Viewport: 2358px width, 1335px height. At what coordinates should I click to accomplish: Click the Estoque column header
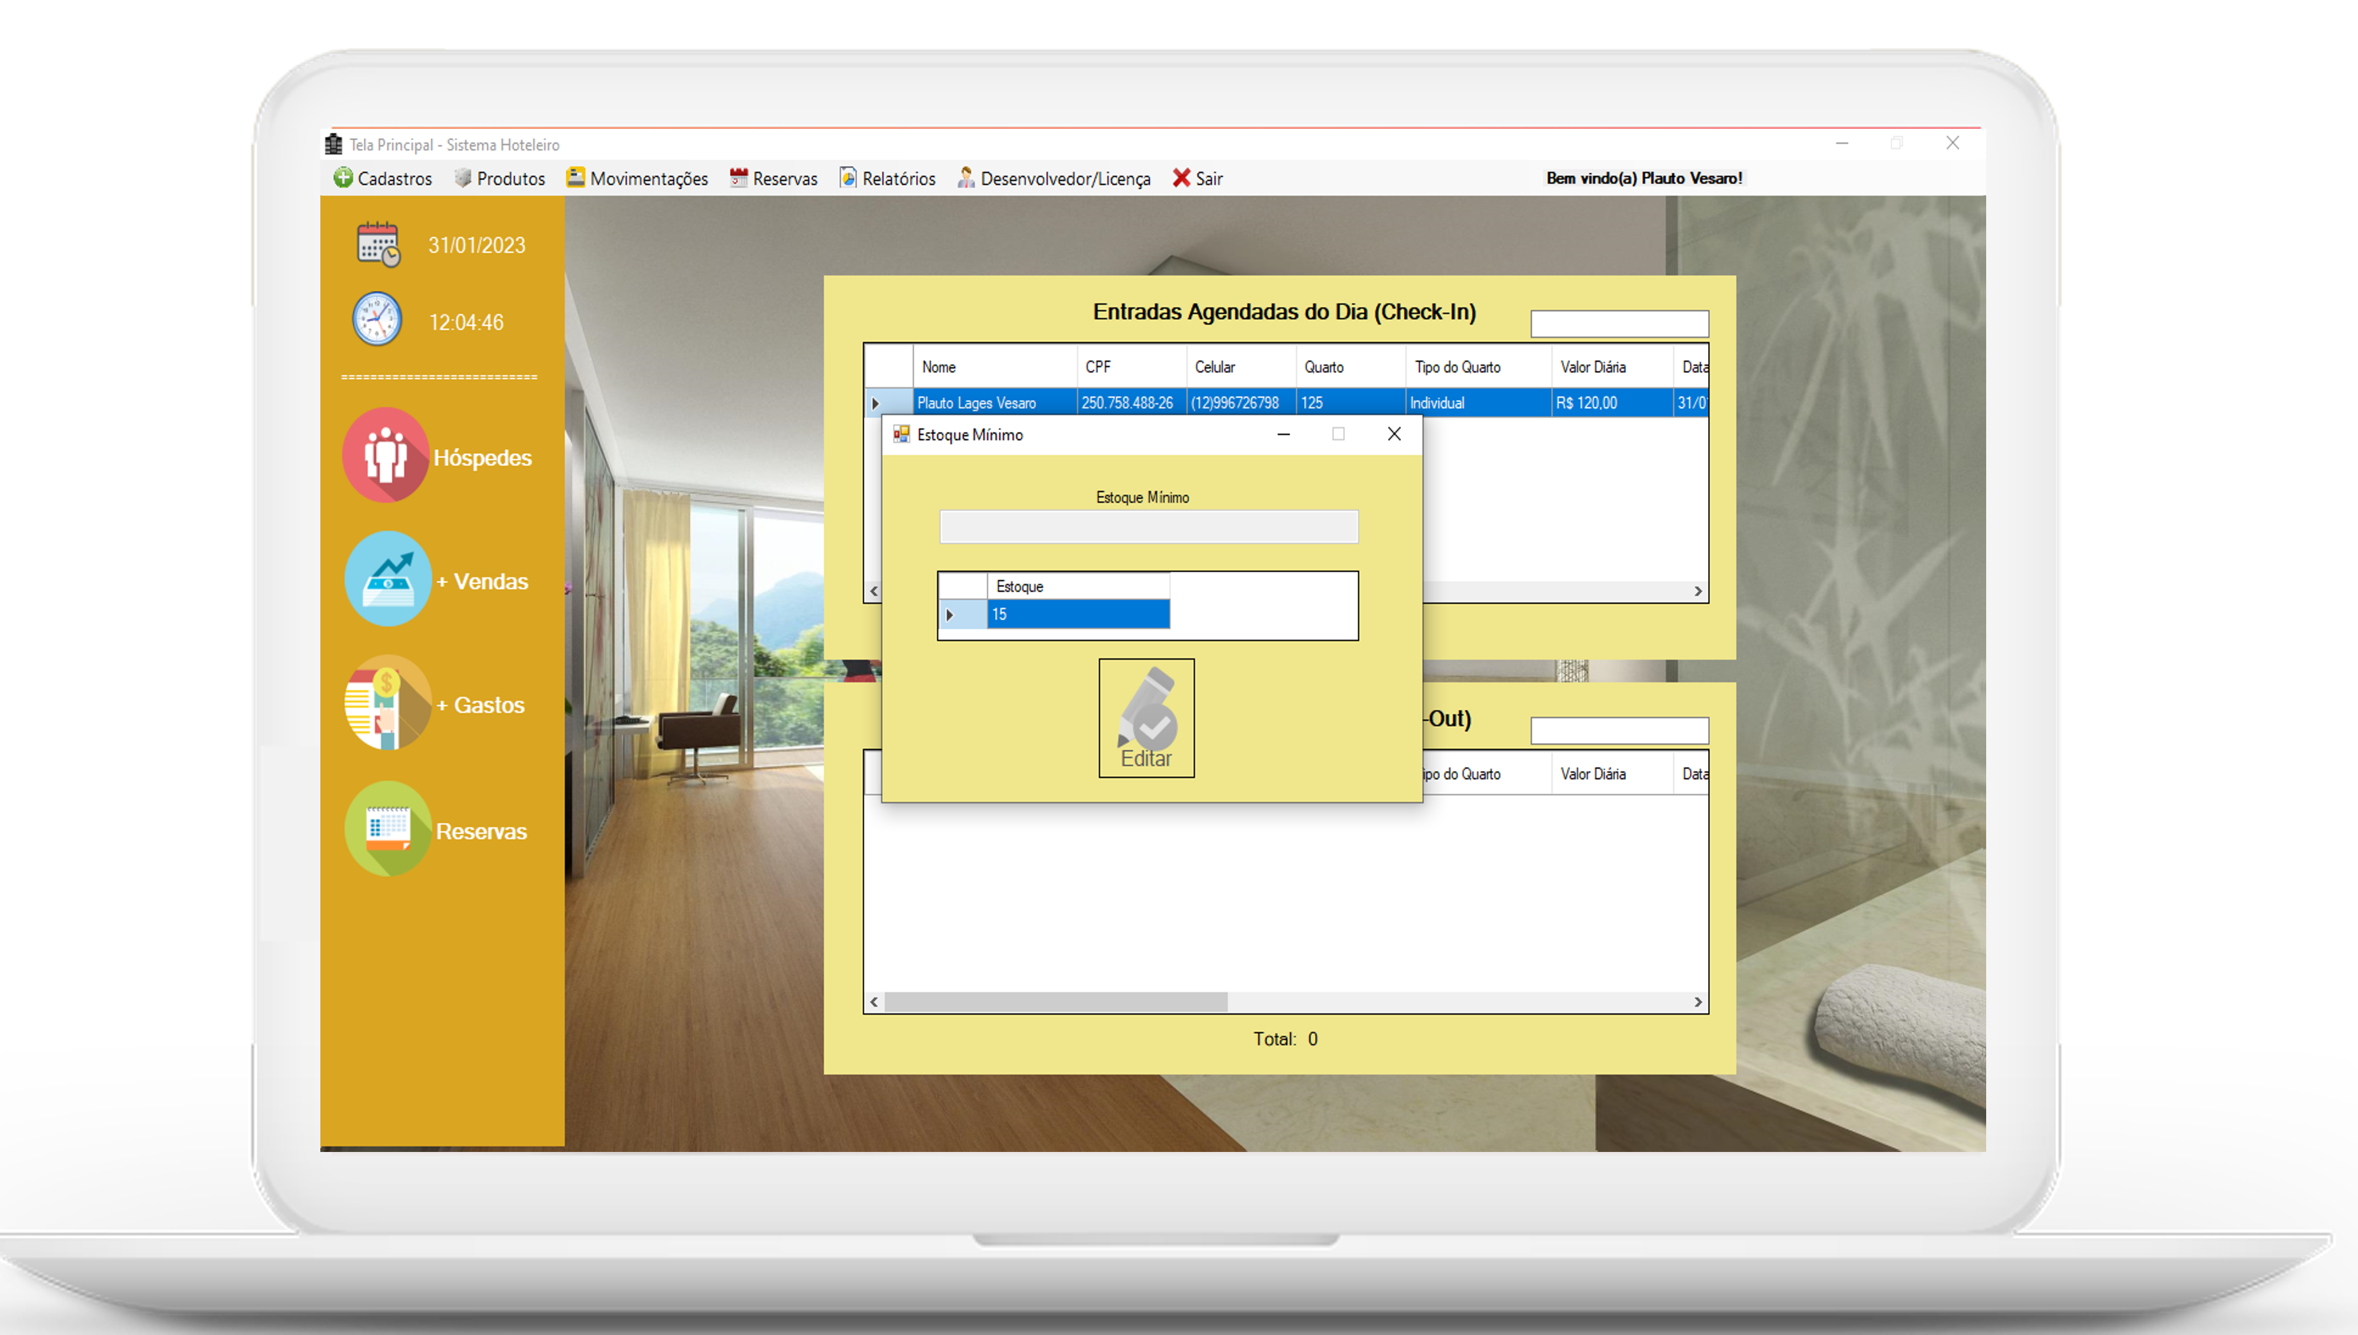tap(1078, 587)
